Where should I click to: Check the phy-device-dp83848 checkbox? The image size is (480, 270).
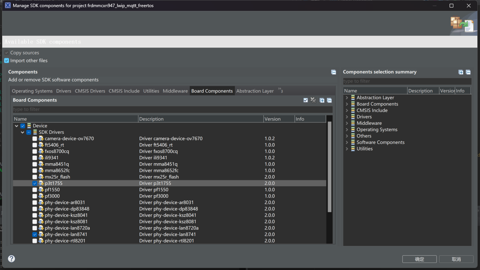35,209
